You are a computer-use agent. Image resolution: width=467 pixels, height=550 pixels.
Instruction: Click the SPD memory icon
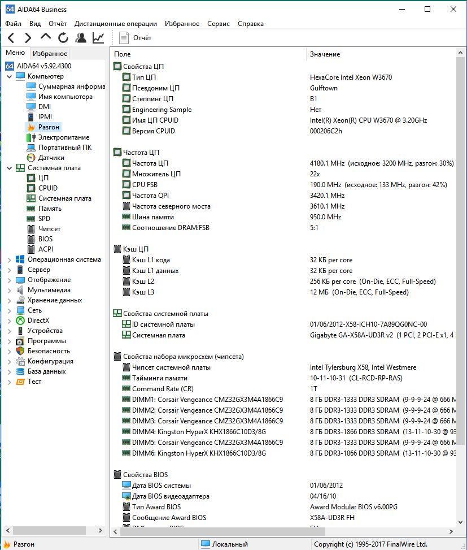coord(31,219)
